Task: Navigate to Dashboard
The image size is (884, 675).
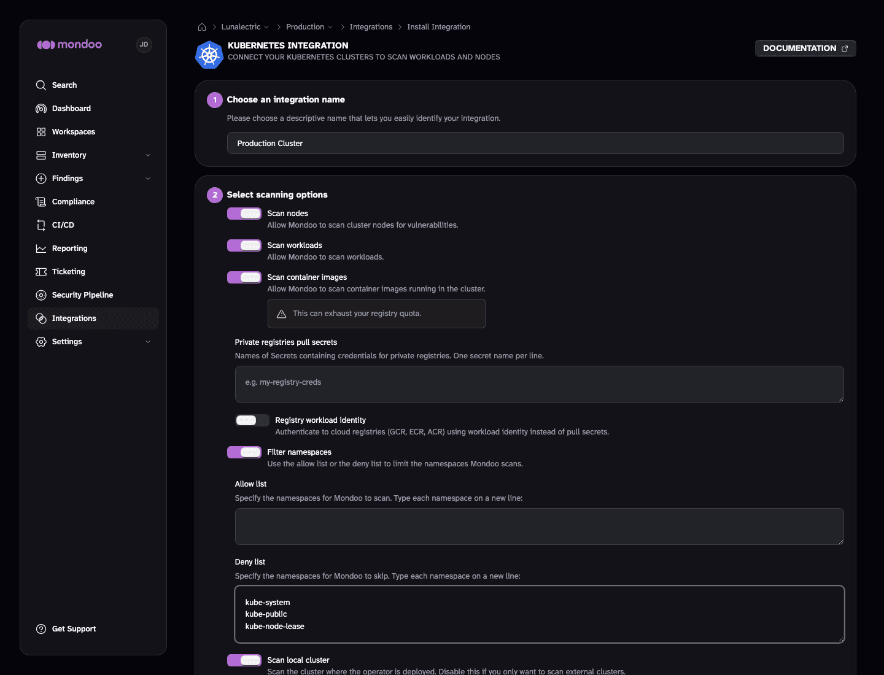Action: click(x=93, y=109)
